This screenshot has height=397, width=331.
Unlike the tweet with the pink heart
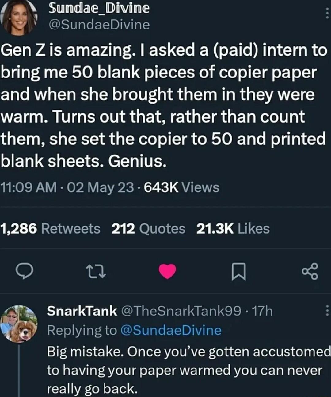(167, 271)
